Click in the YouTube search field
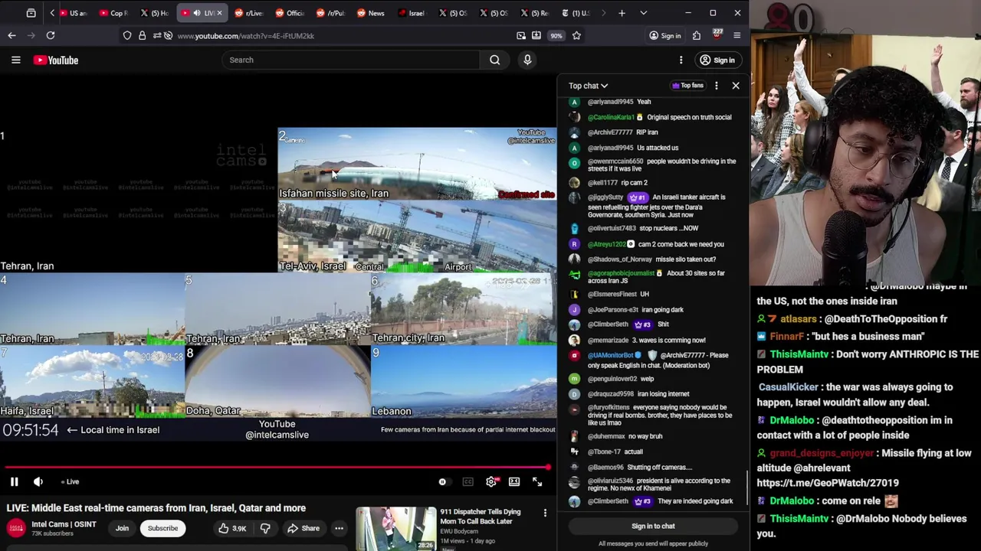The height and width of the screenshot is (551, 981). (x=351, y=60)
